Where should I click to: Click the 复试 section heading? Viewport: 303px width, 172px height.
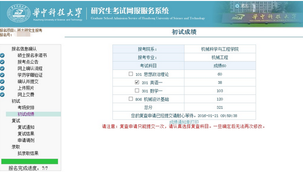coord(16,121)
